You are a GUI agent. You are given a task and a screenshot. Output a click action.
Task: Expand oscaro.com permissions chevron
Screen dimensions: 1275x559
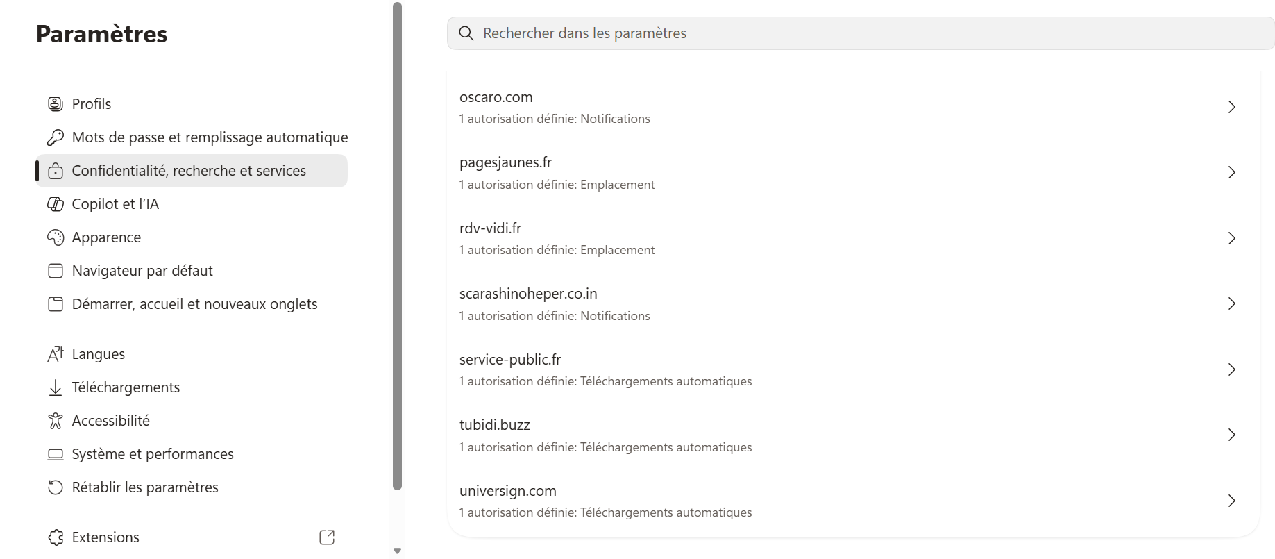[x=1232, y=107]
